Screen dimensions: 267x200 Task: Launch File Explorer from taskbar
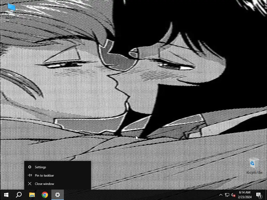tap(32, 195)
